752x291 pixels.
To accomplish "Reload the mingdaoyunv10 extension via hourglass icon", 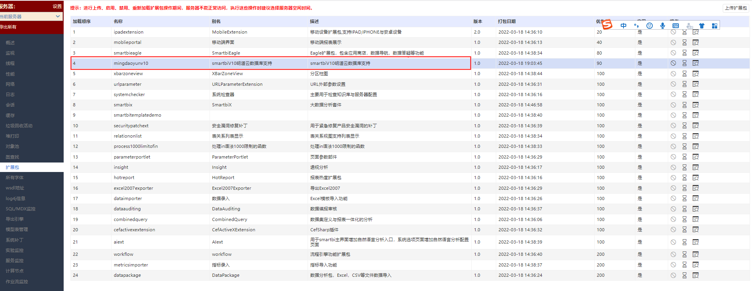I will click(684, 63).
